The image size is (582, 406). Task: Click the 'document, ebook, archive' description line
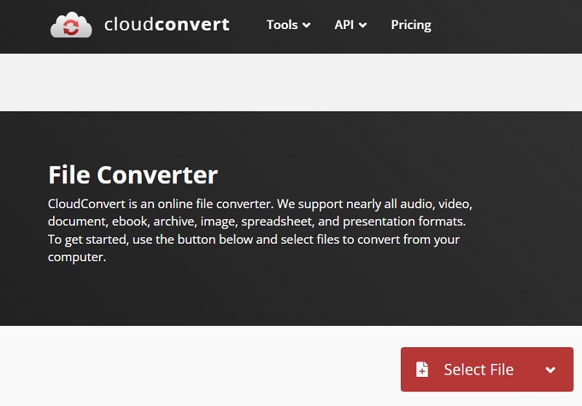click(257, 222)
